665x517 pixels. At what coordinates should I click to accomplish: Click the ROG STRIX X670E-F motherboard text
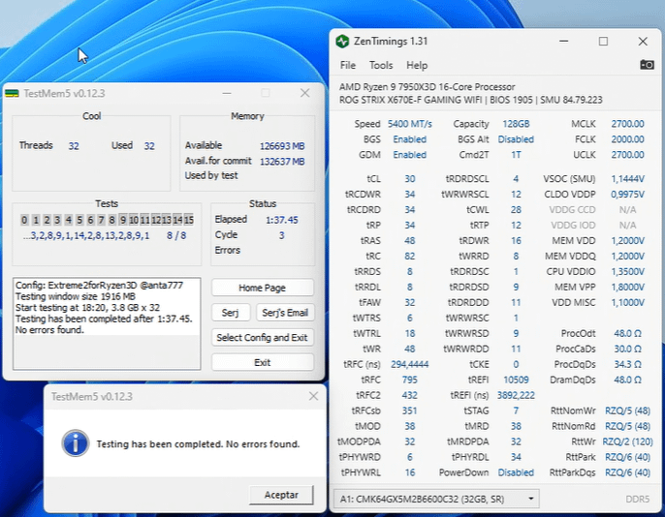471,100
